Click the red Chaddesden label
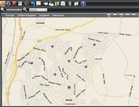The height and width of the screenshot is (107, 139). pyautogui.click(x=70, y=104)
